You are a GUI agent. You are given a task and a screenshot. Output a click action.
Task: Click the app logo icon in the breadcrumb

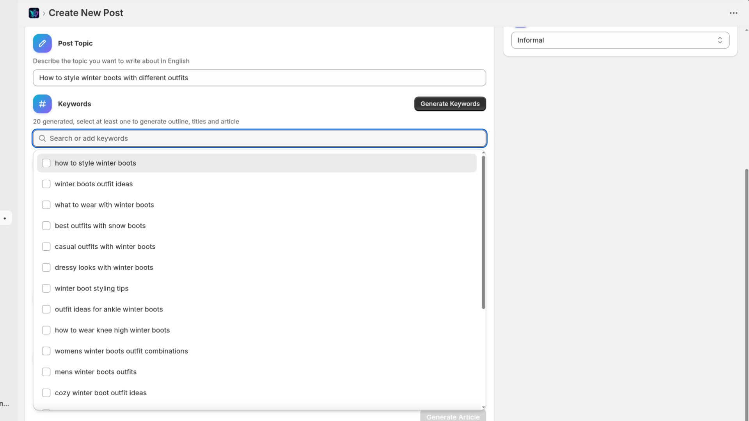point(34,13)
